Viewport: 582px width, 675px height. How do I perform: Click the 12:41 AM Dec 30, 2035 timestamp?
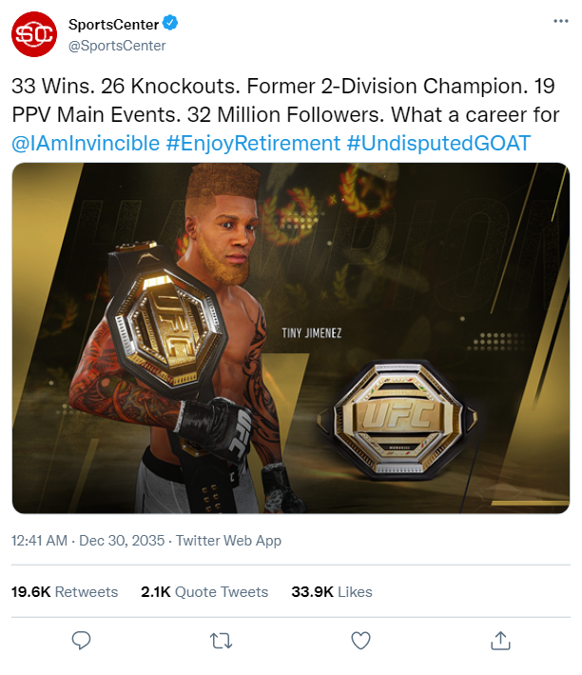[x=87, y=540]
